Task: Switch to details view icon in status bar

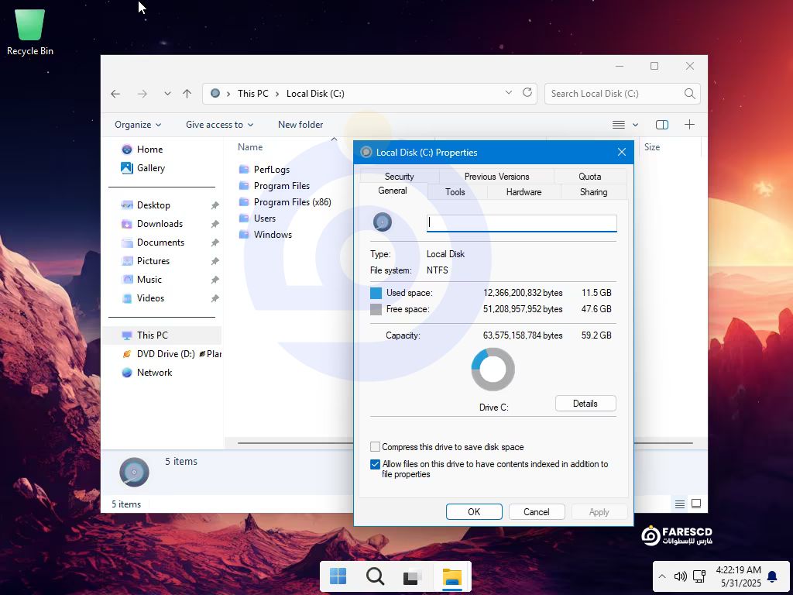Action: coord(680,504)
